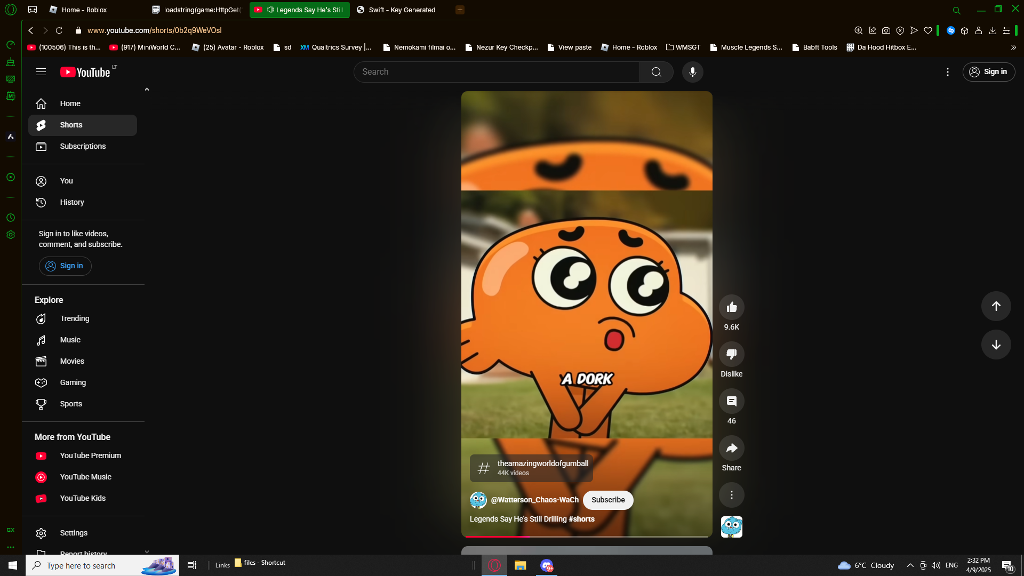Screen dimensions: 1024x576
Task: Click Sign in button in sidebar
Action: tap(65, 266)
